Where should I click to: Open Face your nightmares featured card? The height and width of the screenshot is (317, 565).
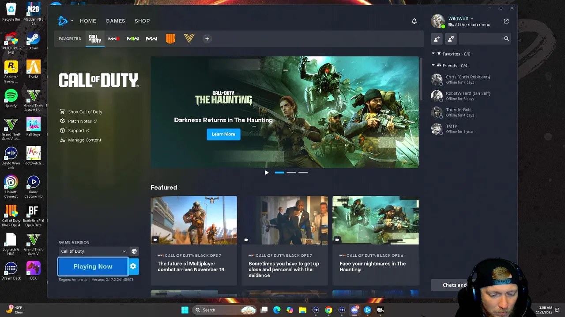tap(376, 241)
